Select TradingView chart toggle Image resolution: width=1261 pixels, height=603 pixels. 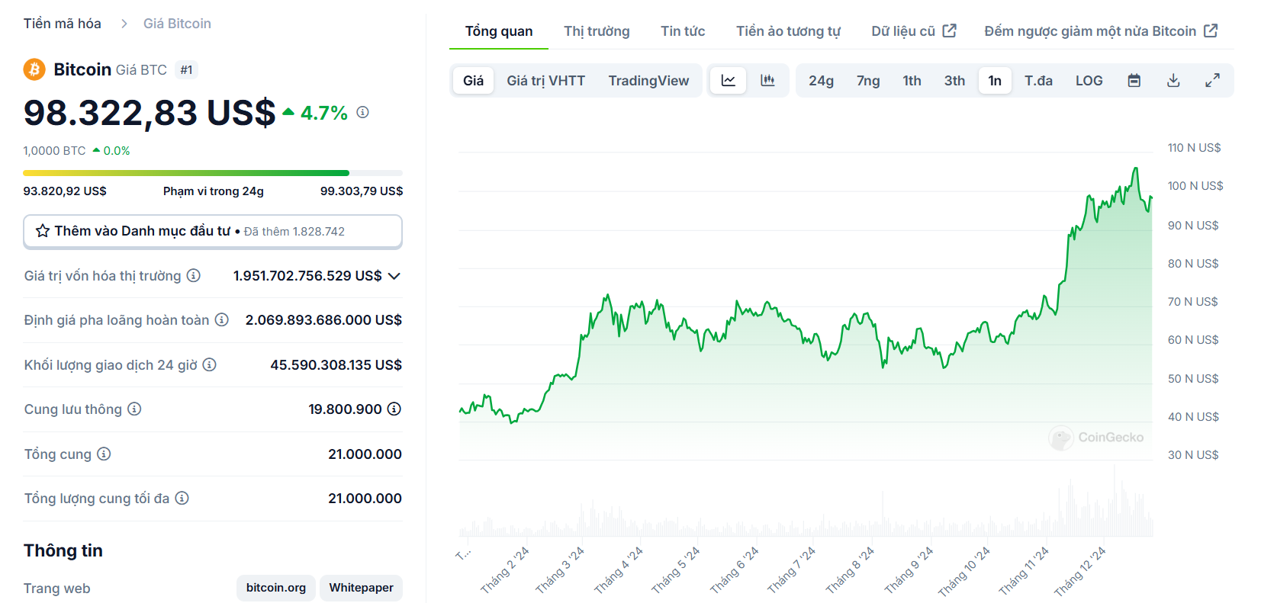648,81
